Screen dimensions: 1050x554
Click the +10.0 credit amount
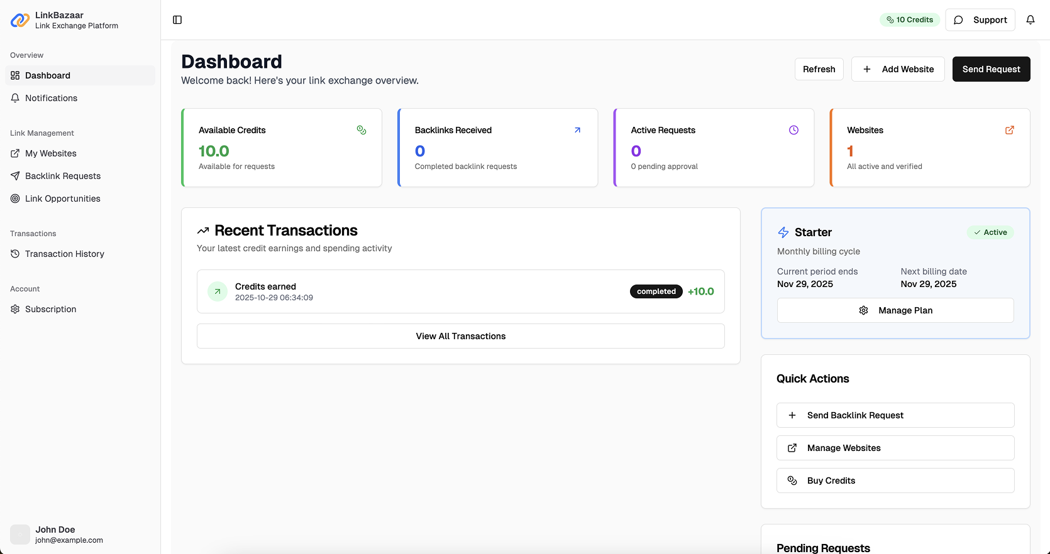click(701, 291)
